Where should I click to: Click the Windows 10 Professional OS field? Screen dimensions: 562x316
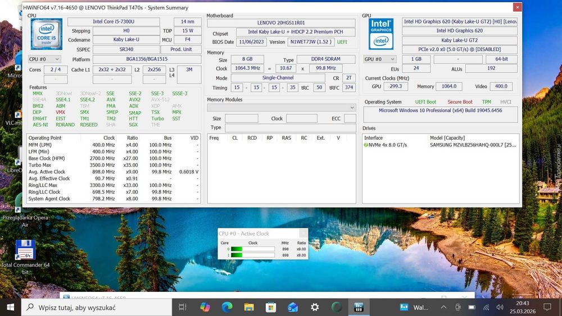[x=441, y=115]
